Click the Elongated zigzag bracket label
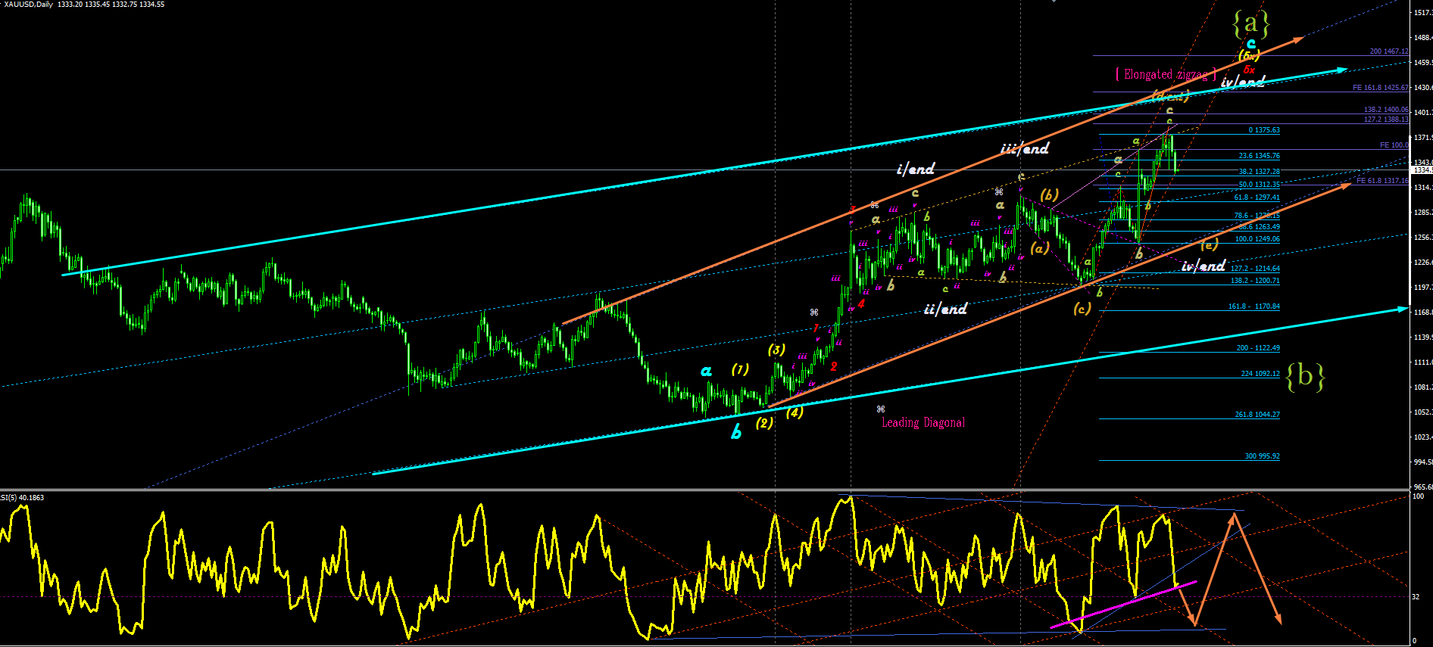Viewport: 1433px width, 647px height. [x=1166, y=74]
